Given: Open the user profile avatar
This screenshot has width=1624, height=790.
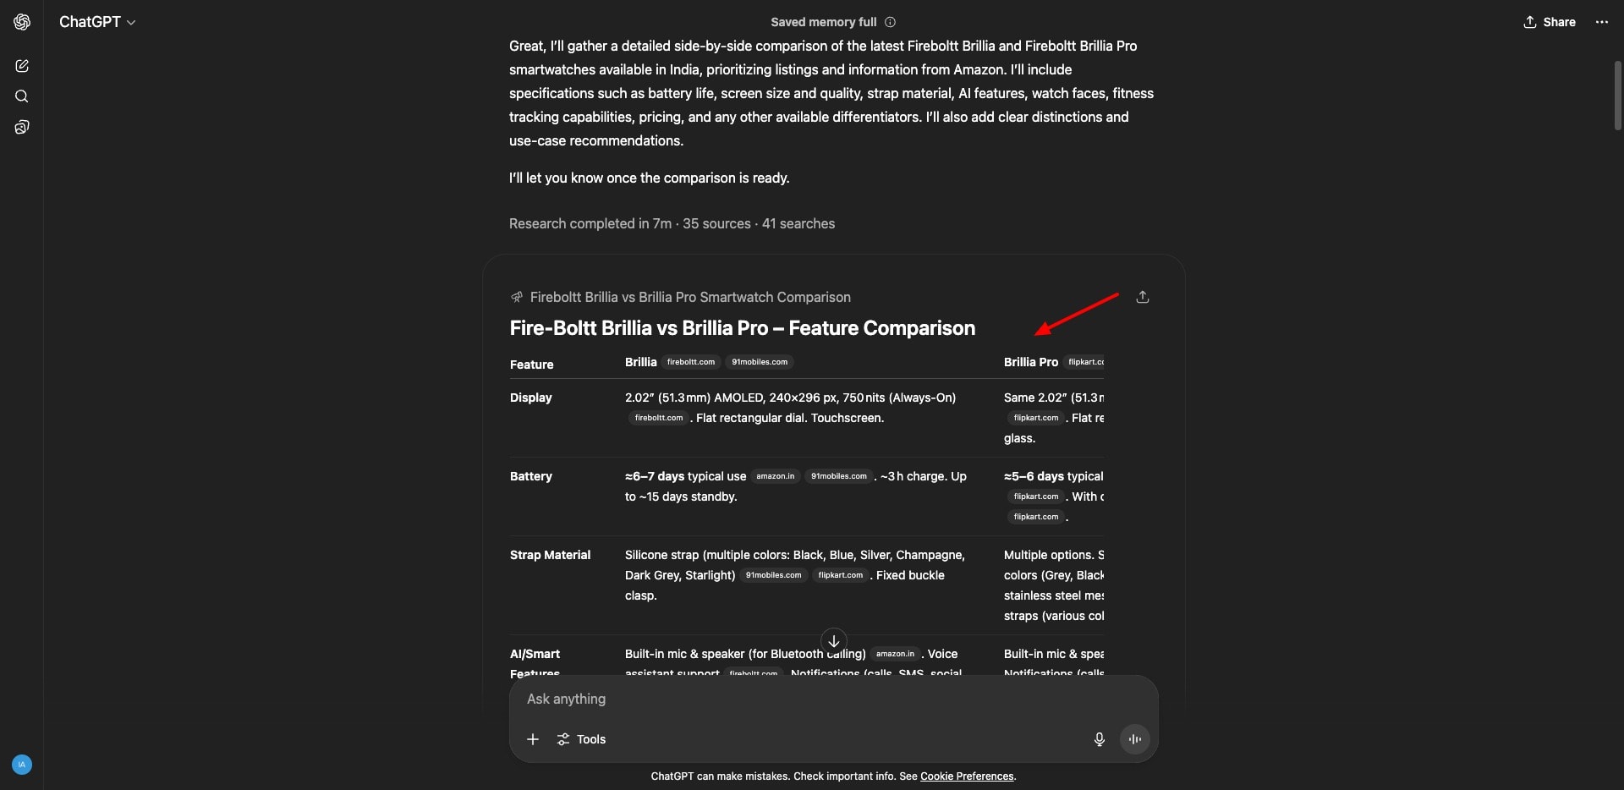Looking at the screenshot, I should point(22,765).
